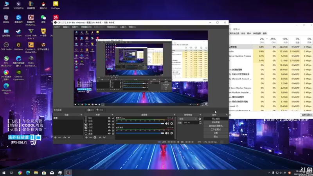Image resolution: width=313 pixels, height=176 pixels.
Task: Open the 帮助(H) menu in OBS
Action: pyautogui.click(x=132, y=27)
